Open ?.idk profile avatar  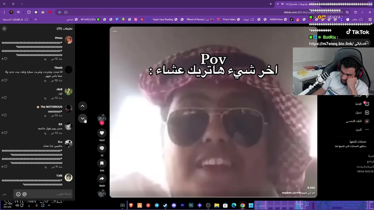click(68, 178)
